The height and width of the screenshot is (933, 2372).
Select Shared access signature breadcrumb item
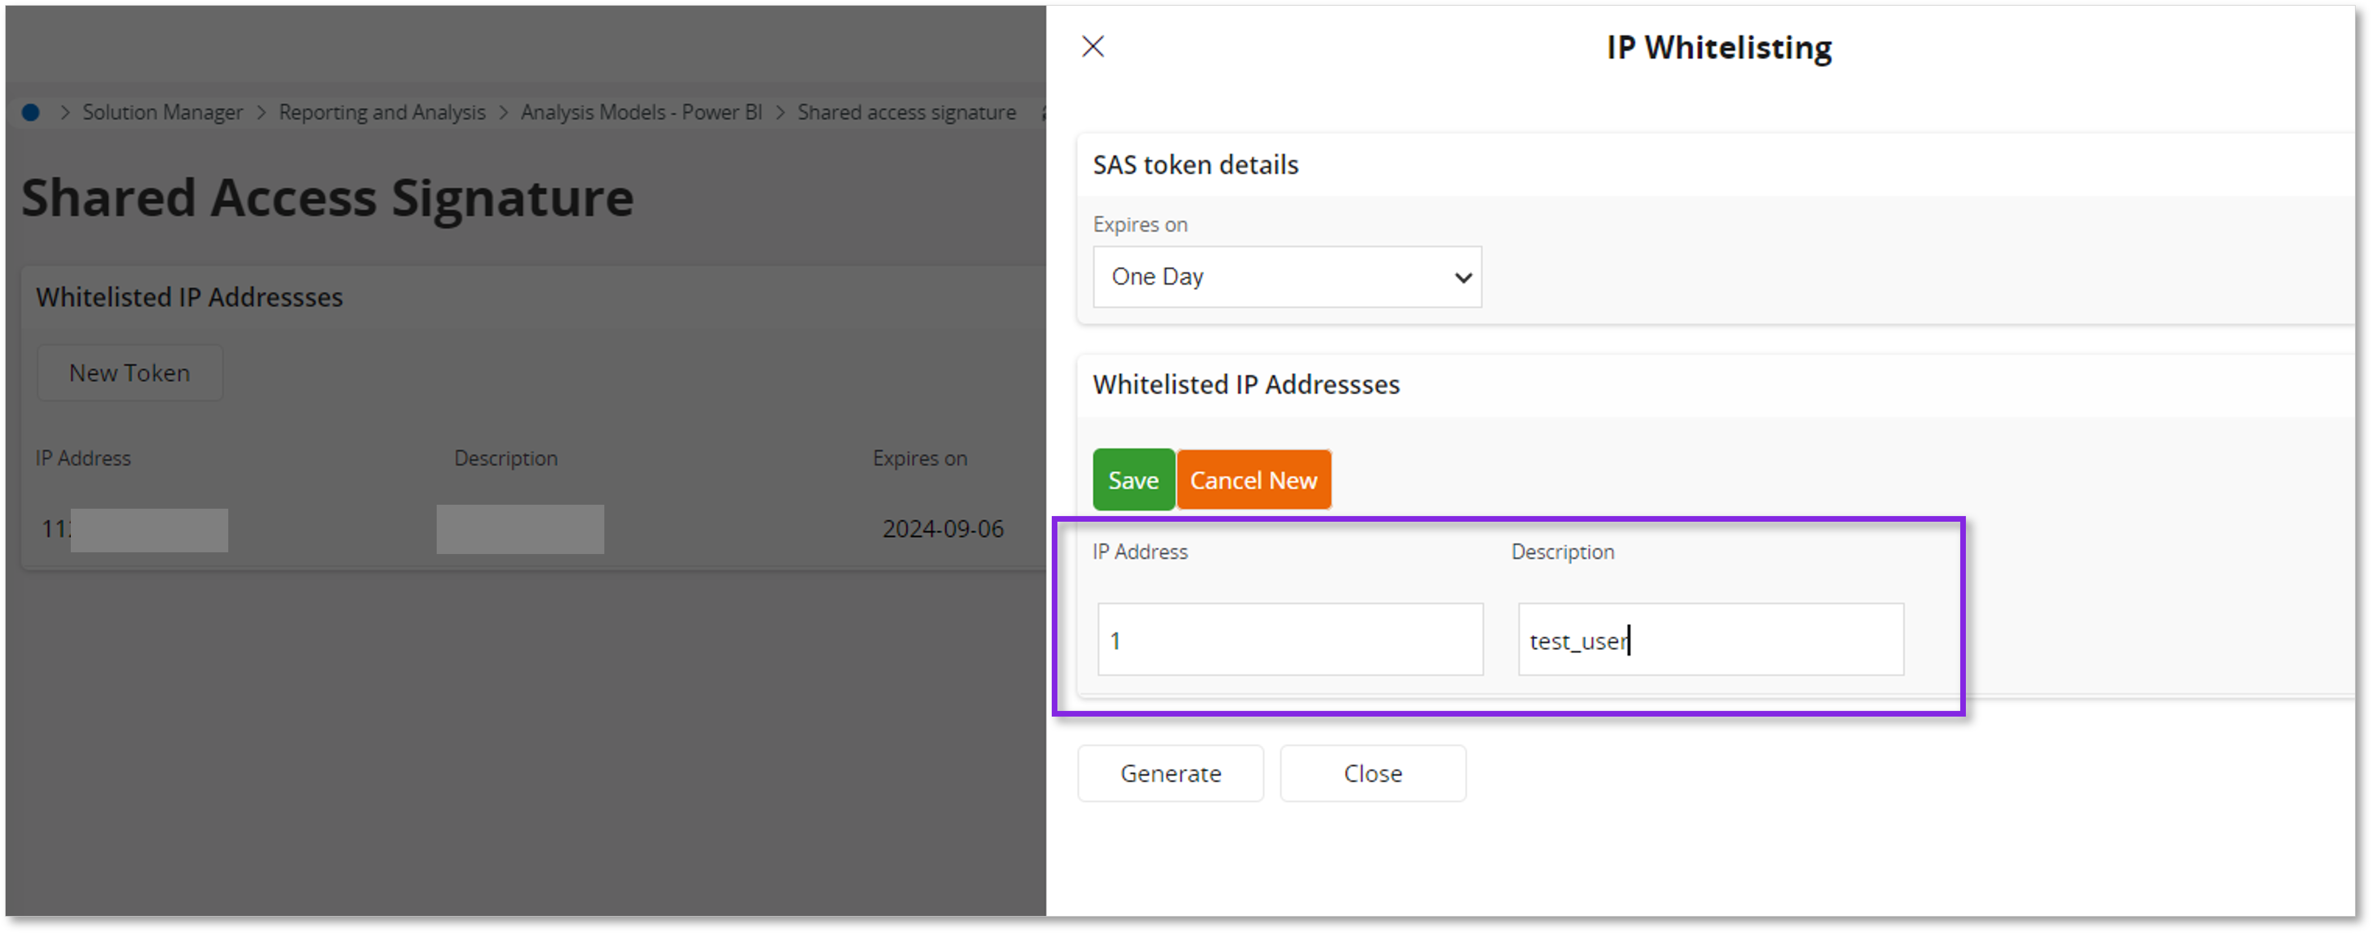coord(906,112)
